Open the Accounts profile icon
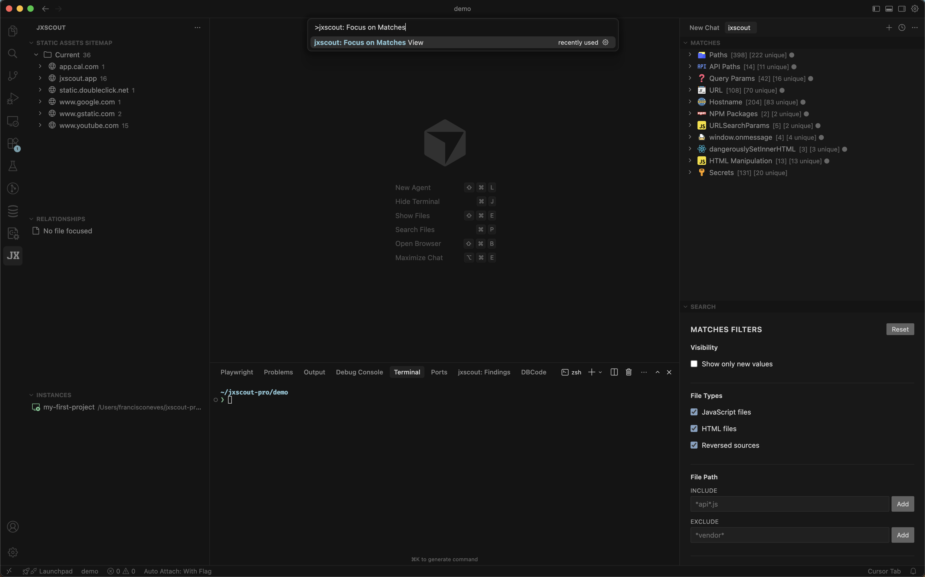This screenshot has width=925, height=577. [13, 527]
